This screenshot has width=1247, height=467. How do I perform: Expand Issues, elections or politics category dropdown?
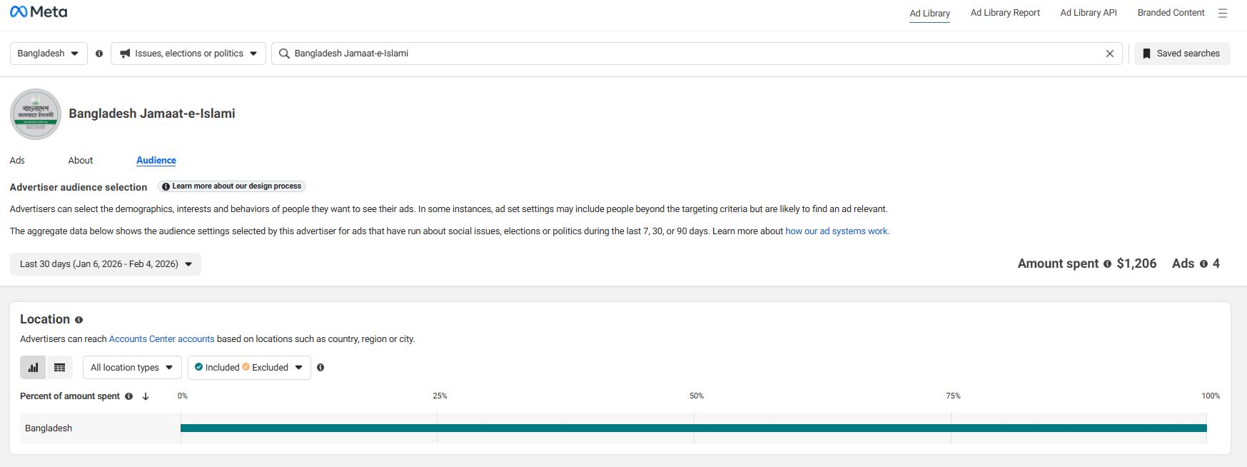(188, 54)
